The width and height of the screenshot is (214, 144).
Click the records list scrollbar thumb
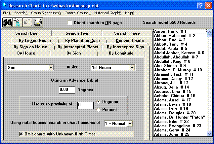click(209, 36)
